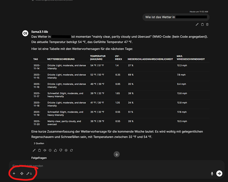Select the 2025-11-16 date cell
Screen dimensions: 228x182
pos(37,86)
